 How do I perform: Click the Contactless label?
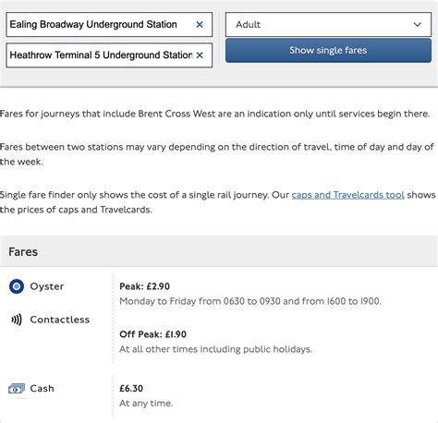[60, 320]
